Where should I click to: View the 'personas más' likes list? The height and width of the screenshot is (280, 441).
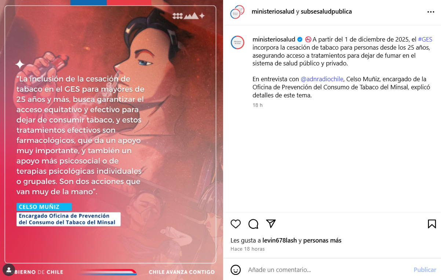click(x=322, y=241)
